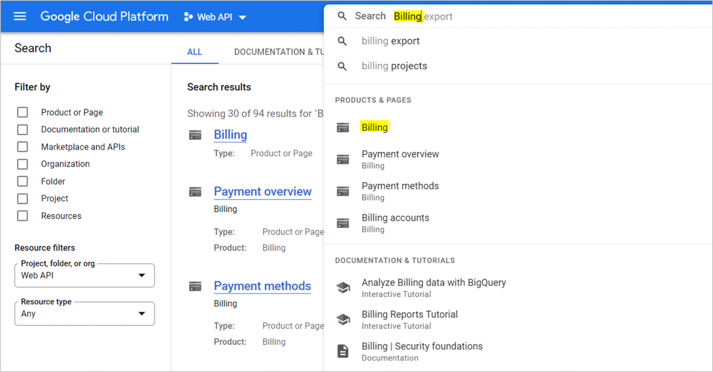Open the Billing search result link
The height and width of the screenshot is (372, 713).
[230, 135]
